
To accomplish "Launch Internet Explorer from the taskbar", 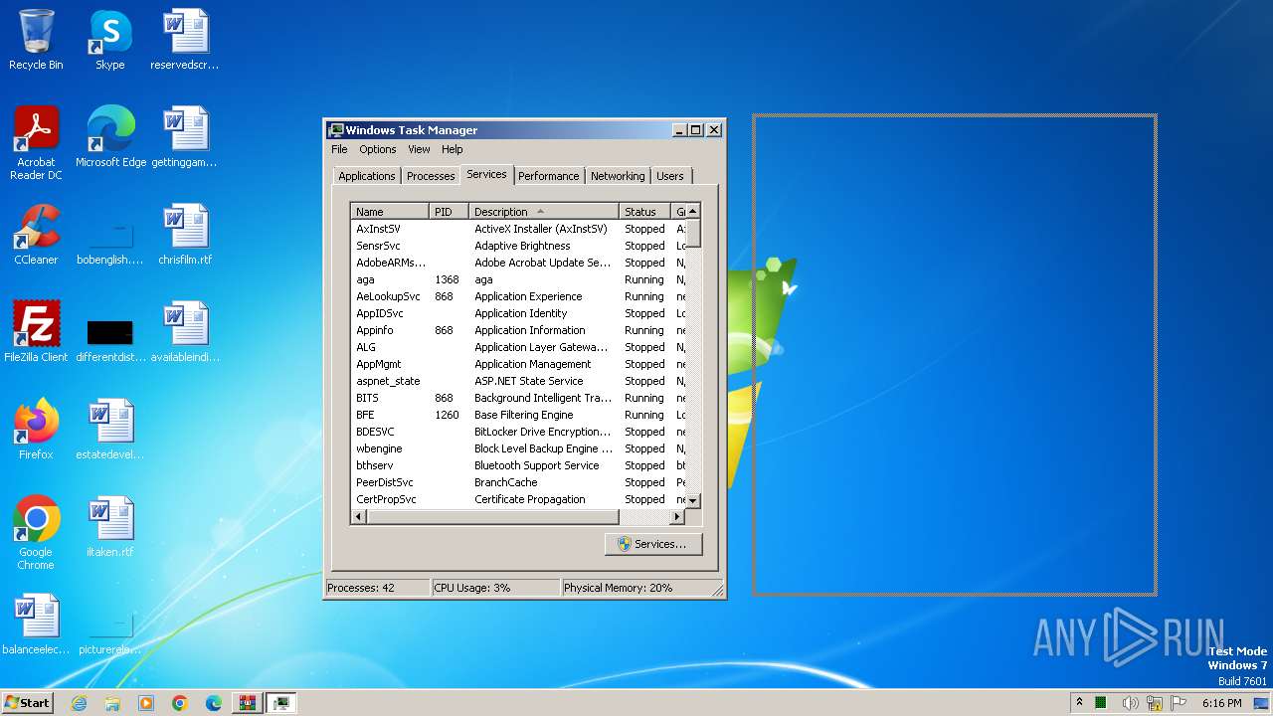I will [79, 703].
